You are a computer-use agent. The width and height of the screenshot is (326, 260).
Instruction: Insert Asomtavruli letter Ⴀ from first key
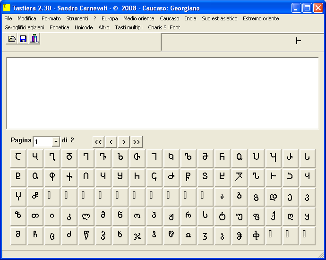[x=18, y=158]
